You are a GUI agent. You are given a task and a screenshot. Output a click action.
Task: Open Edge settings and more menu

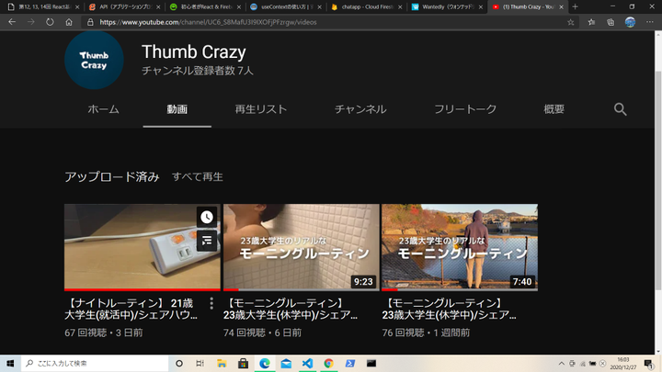pyautogui.click(x=650, y=22)
